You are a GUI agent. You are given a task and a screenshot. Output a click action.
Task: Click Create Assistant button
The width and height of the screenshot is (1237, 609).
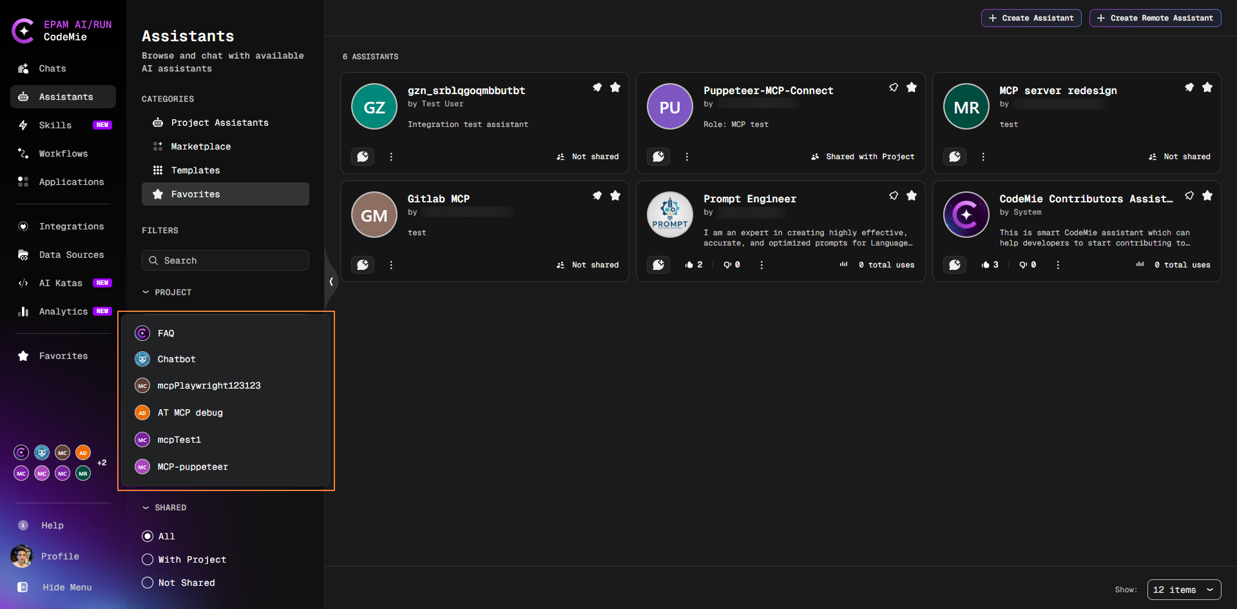click(x=1031, y=18)
